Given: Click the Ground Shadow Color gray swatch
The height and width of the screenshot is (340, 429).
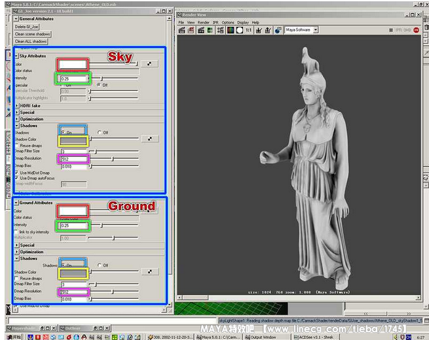Looking at the screenshot, I should [73, 273].
